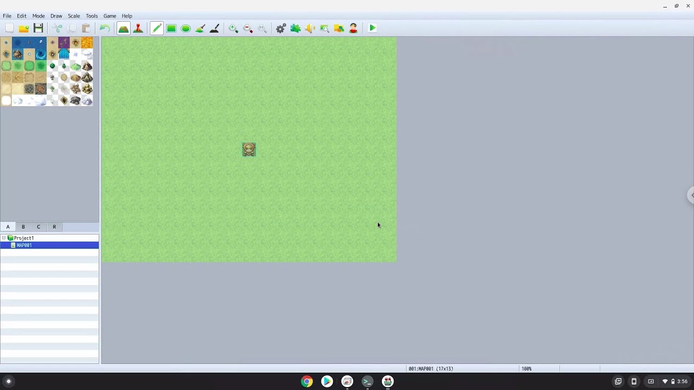Image resolution: width=694 pixels, height=390 pixels.
Task: Select the Shadow Pen tool
Action: click(215, 28)
